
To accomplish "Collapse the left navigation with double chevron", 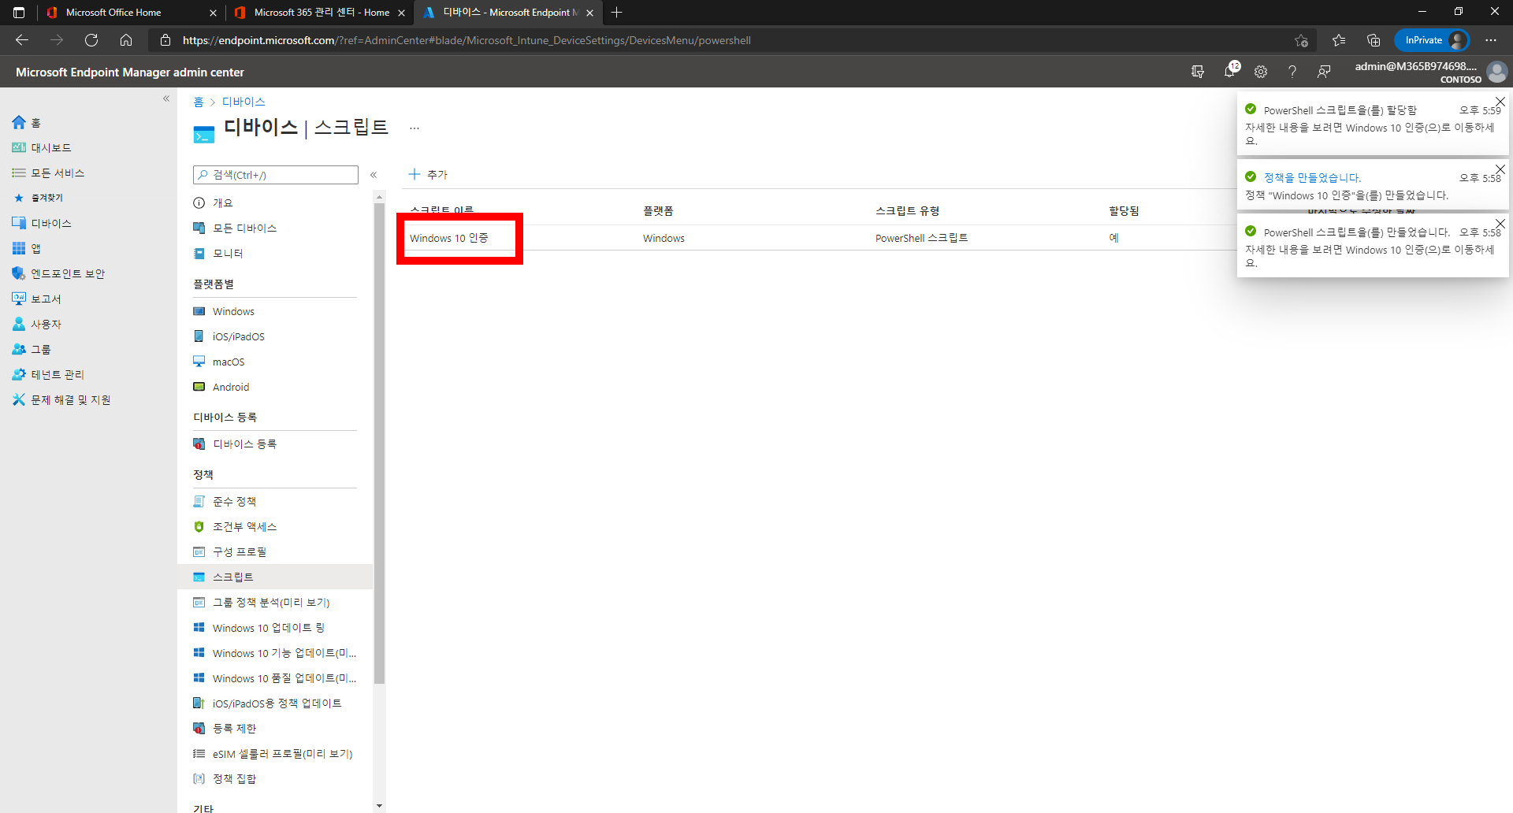I will [x=166, y=98].
